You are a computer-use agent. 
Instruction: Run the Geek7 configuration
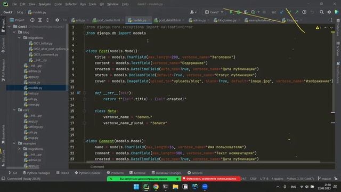[231, 12]
